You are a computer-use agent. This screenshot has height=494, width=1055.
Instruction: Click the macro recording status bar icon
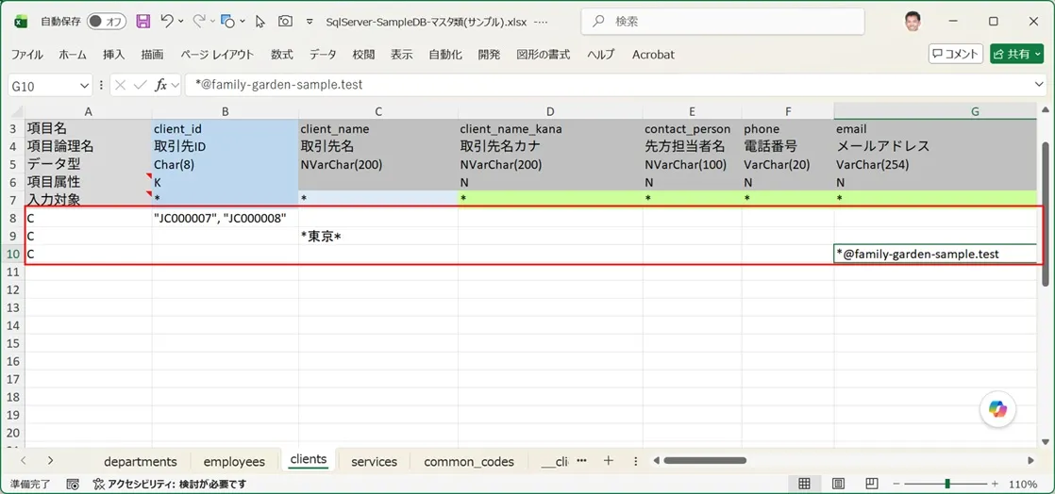coord(74,484)
